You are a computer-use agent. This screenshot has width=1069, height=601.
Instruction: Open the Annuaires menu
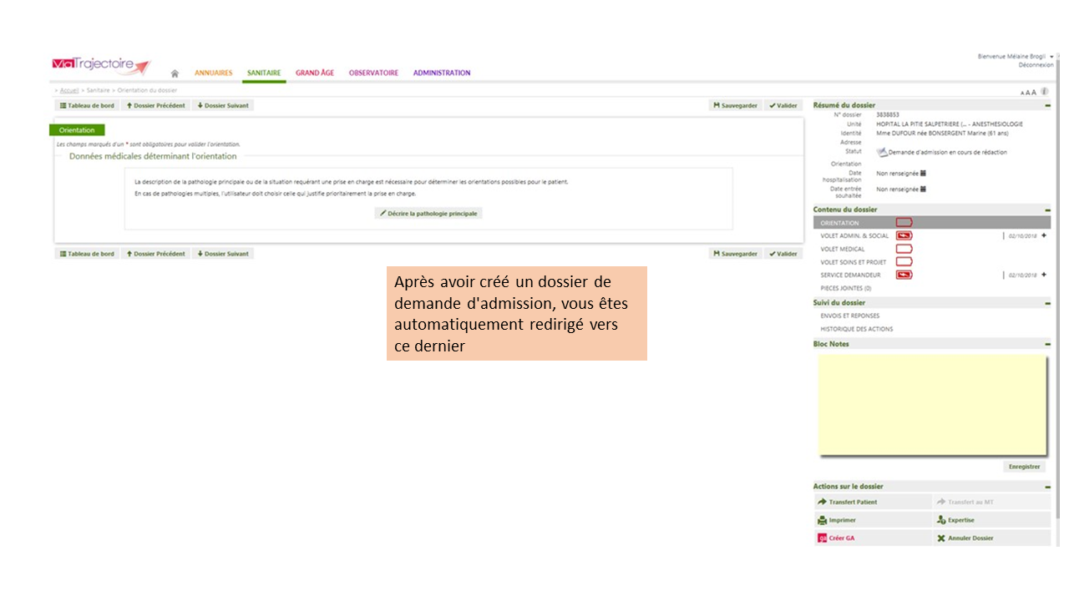[x=213, y=73]
